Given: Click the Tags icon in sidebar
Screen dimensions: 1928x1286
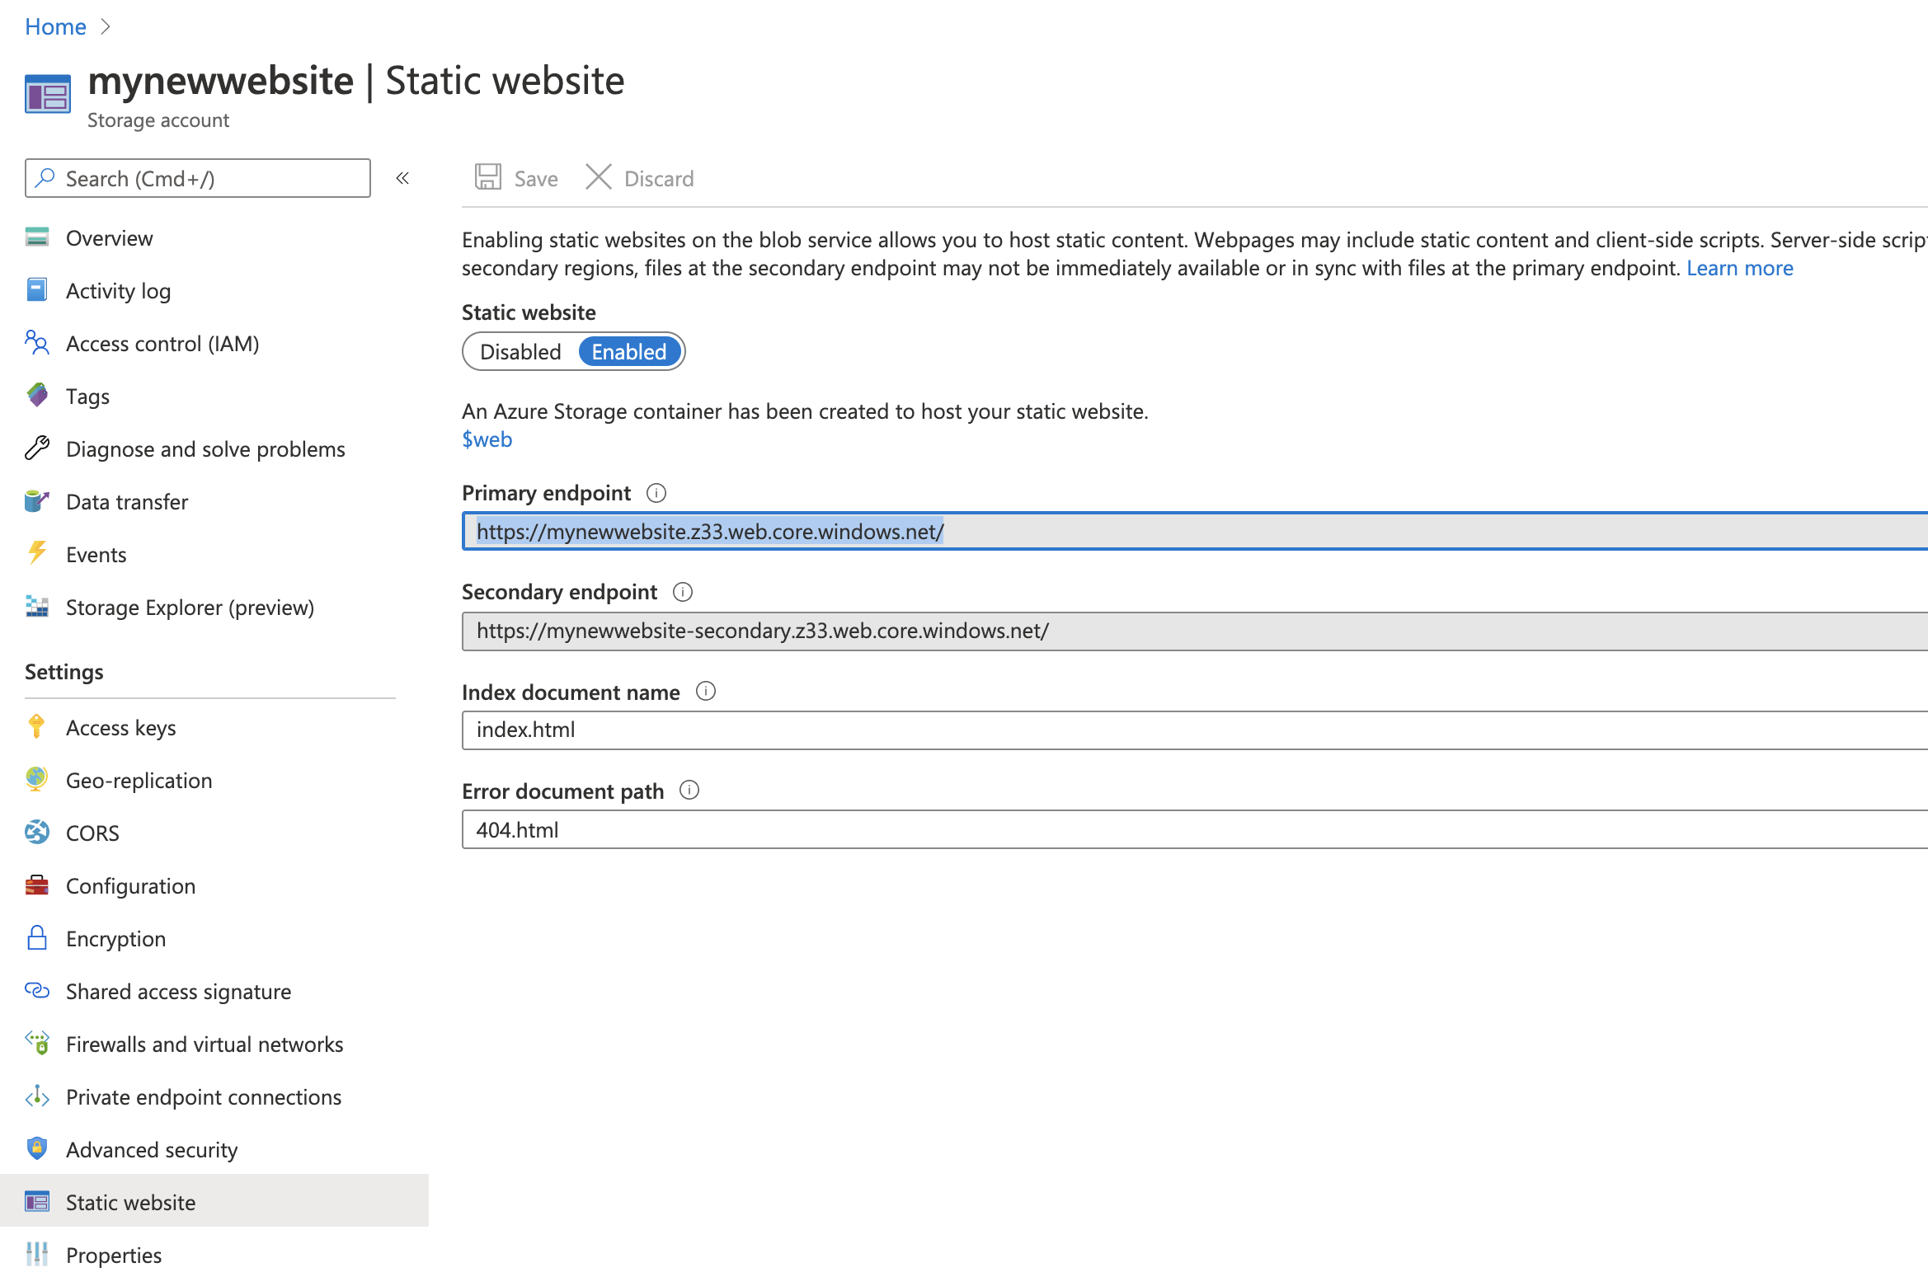Looking at the screenshot, I should coord(37,396).
